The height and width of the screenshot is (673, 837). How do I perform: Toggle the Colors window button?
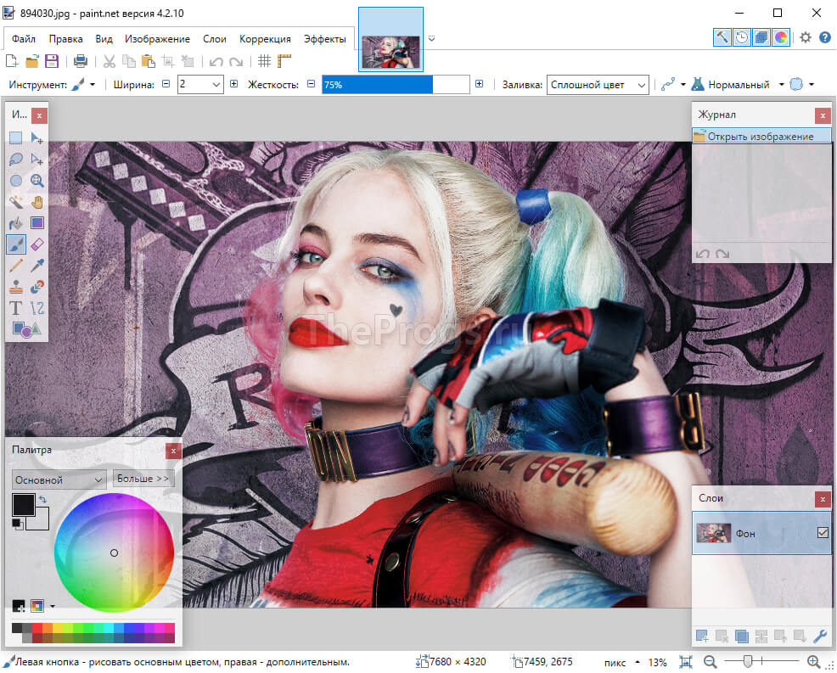point(781,37)
